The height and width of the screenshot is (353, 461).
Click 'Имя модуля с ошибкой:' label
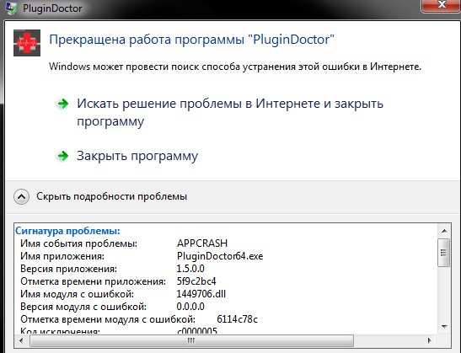tap(77, 294)
